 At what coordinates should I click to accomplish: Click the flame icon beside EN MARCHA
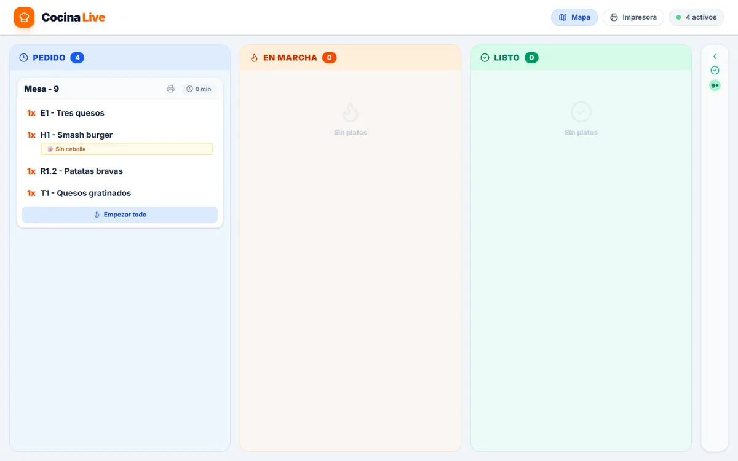[255, 58]
